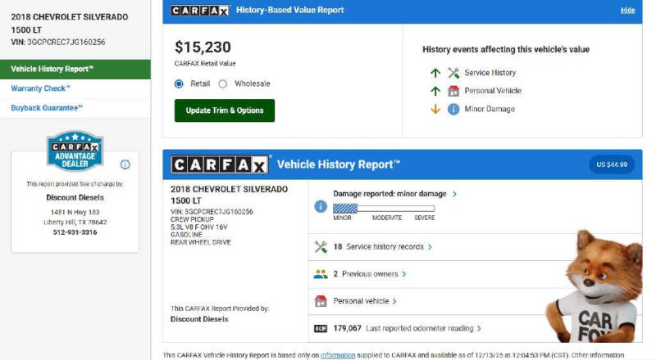This screenshot has width=656, height=360.
Task: Open the Vehicle History Report tab
Action: coord(75,69)
